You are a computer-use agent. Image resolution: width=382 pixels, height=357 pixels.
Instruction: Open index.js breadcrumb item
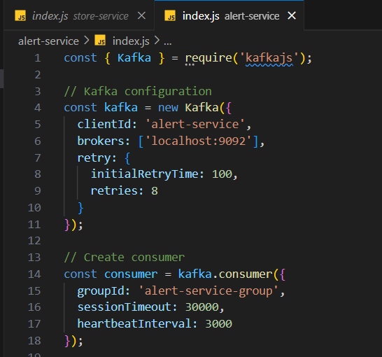(x=131, y=41)
